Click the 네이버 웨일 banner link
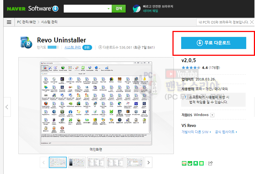 click(x=151, y=11)
